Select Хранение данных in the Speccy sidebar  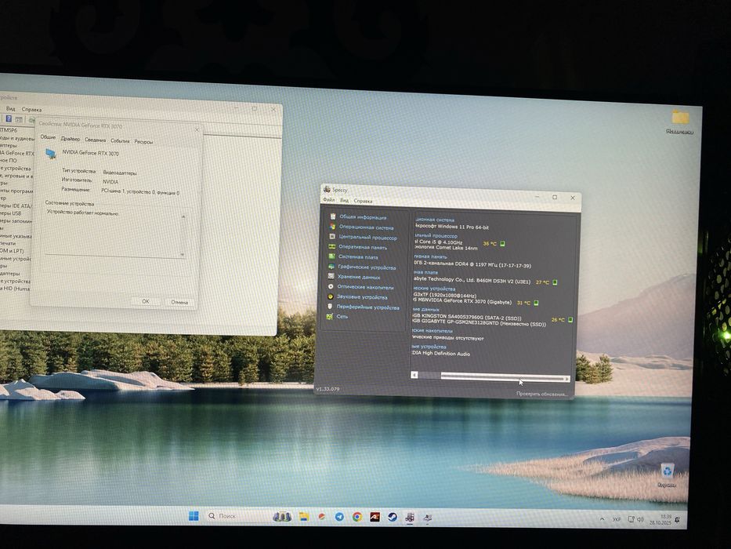coord(359,277)
